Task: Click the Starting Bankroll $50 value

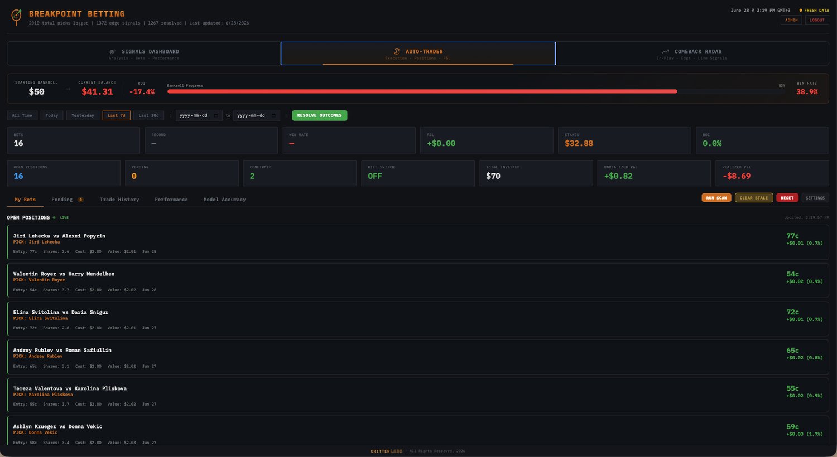Action: (x=36, y=91)
